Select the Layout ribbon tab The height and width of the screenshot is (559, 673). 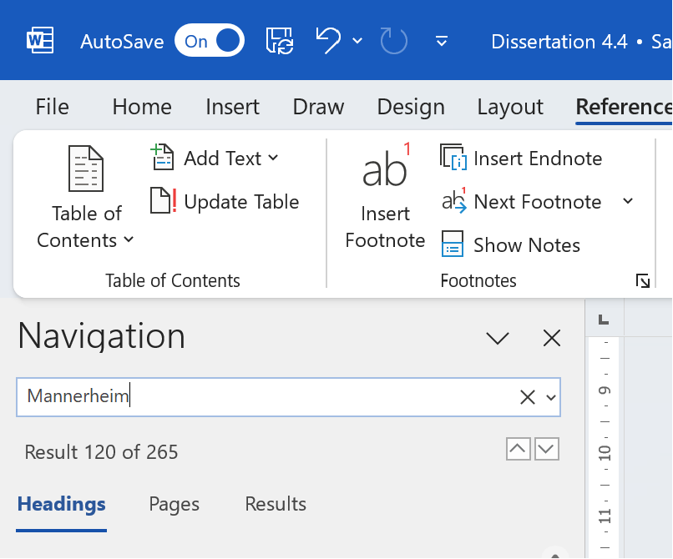[x=510, y=107]
